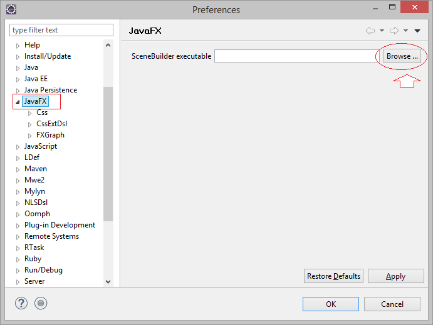Click the tree scrollbar up arrow

108,45
